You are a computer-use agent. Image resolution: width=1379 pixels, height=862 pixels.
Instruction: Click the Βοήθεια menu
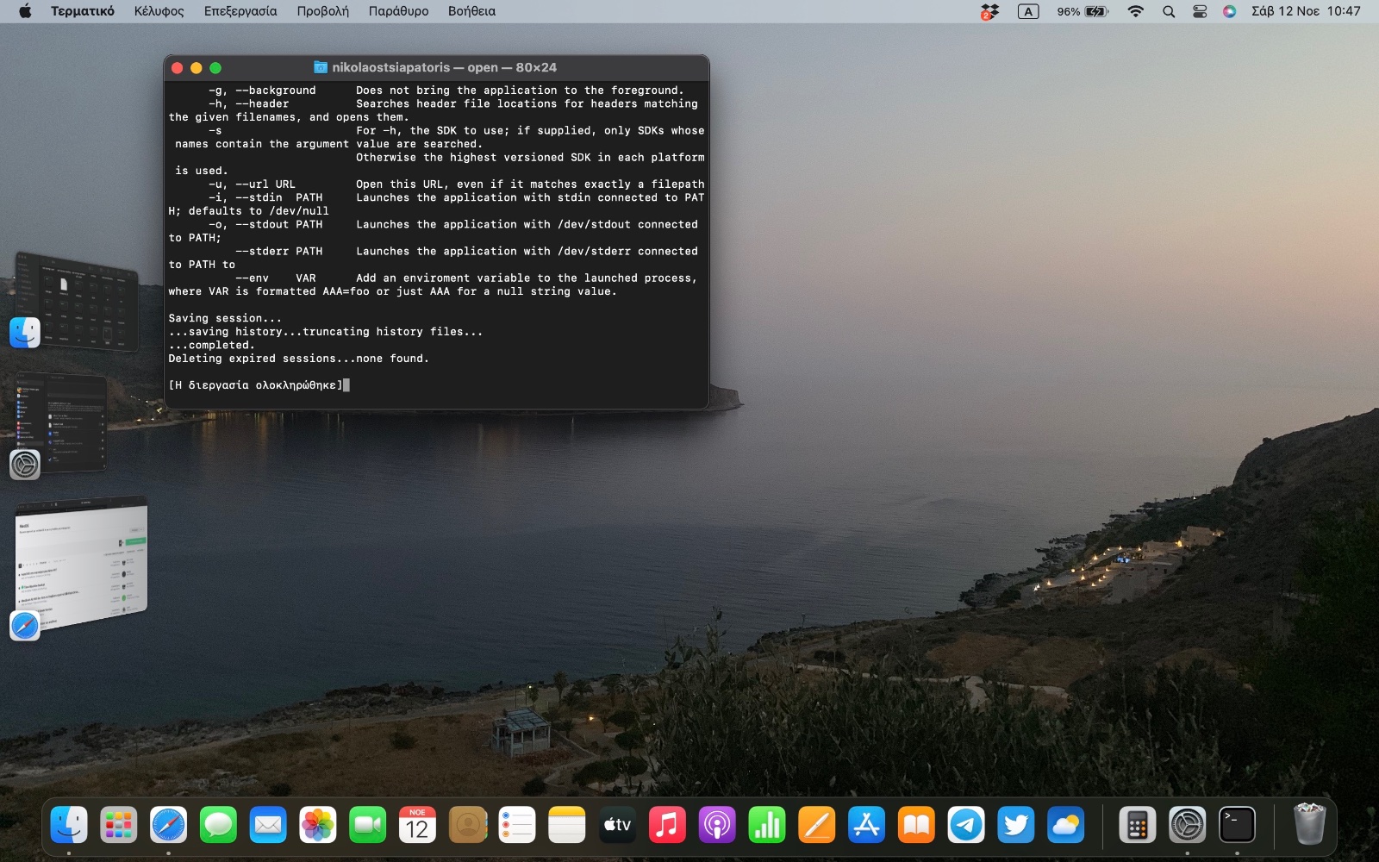click(471, 11)
